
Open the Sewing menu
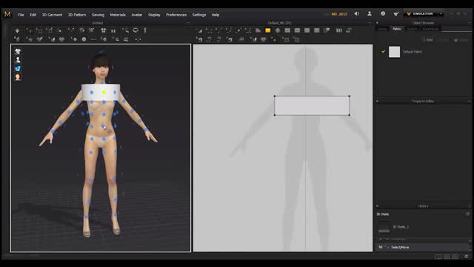[98, 15]
